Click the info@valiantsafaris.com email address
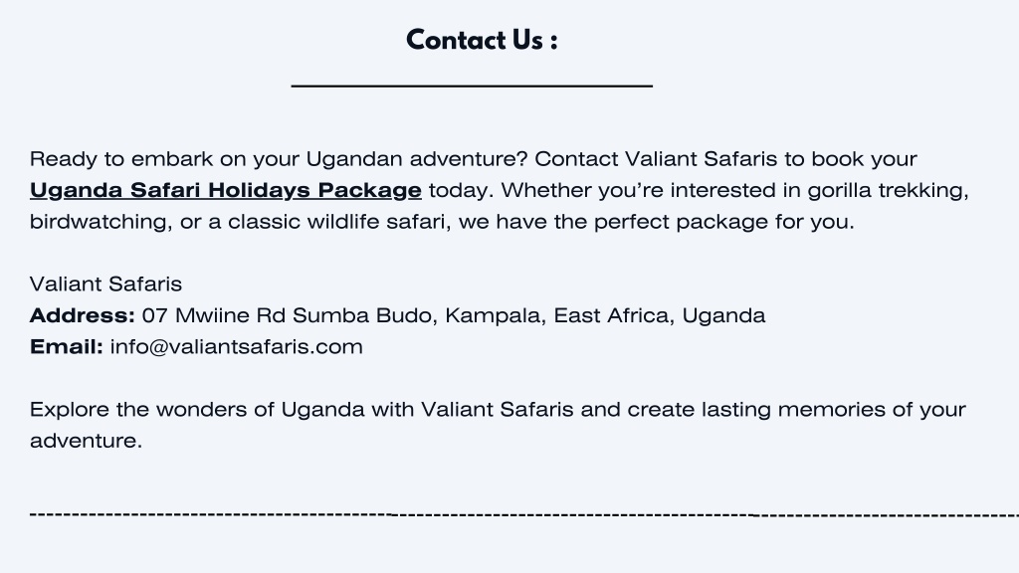1019x573 pixels. click(x=237, y=347)
